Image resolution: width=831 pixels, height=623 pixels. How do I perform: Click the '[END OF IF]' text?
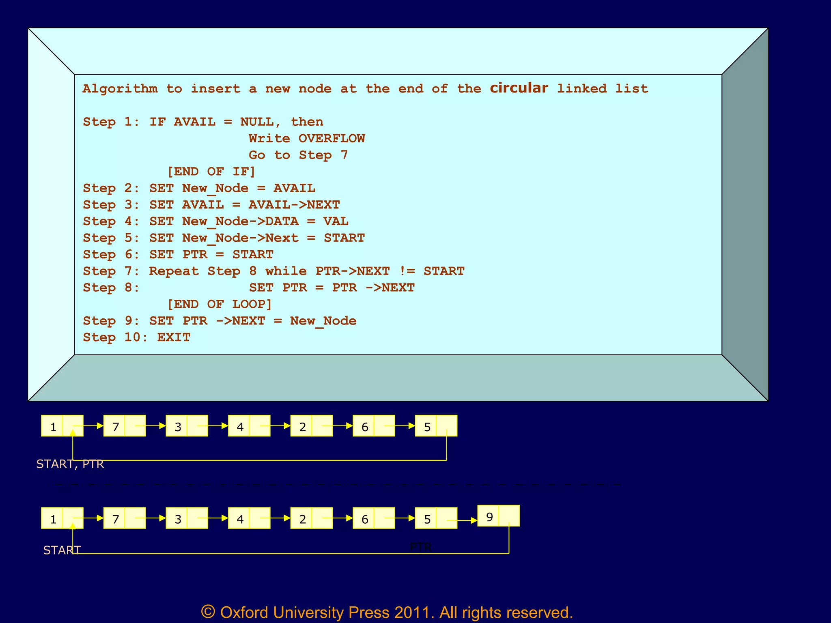coord(211,172)
